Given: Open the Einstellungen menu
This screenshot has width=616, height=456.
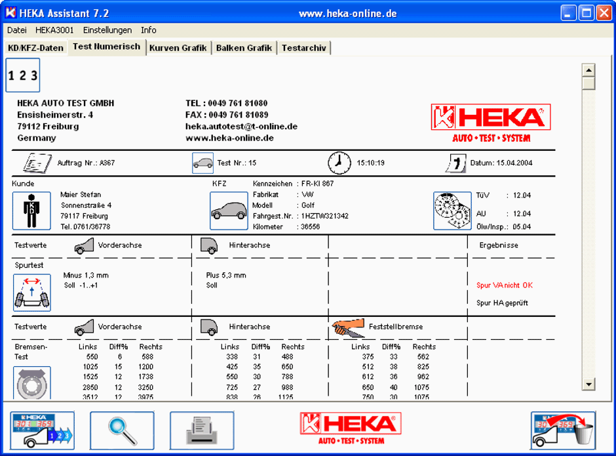Looking at the screenshot, I should pyautogui.click(x=107, y=30).
